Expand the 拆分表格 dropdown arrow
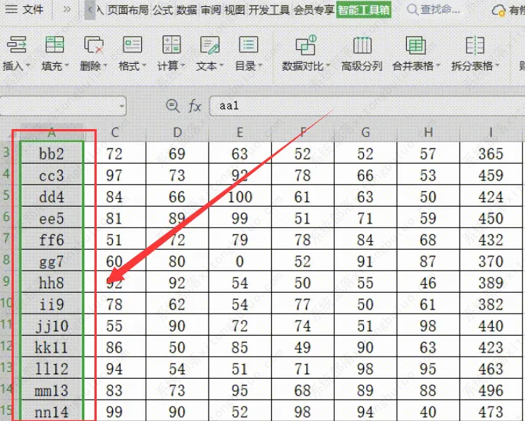525x421 pixels. (x=497, y=66)
